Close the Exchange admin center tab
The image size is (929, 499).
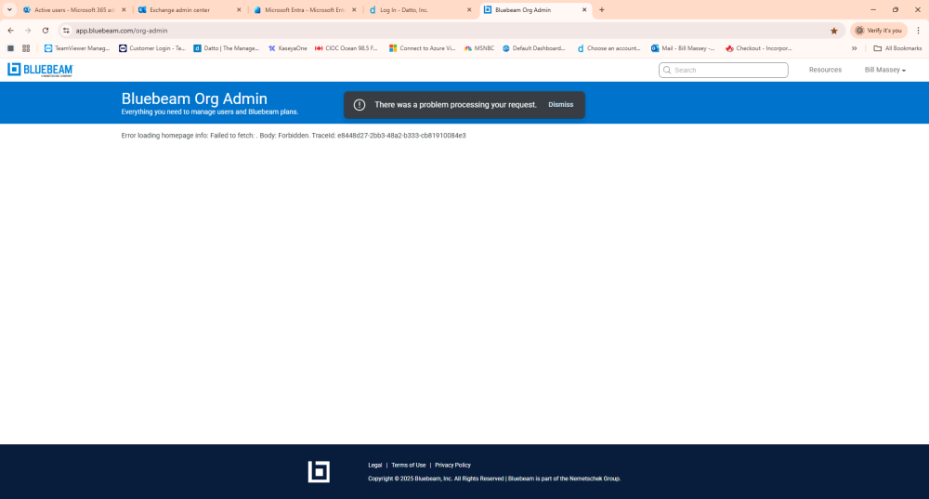[x=239, y=10]
